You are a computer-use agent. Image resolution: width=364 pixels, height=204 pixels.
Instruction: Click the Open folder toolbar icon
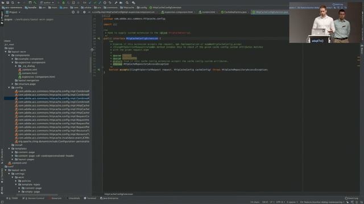(x=3, y=2)
